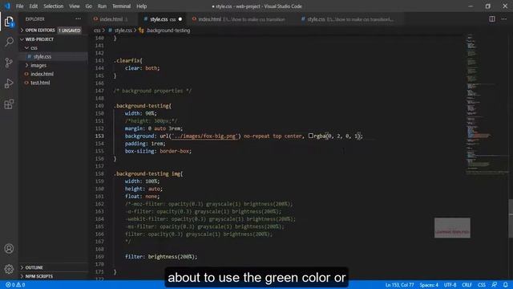Click the UTF-8 encoding status item
This screenshot has height=289, width=513.
coord(450,285)
